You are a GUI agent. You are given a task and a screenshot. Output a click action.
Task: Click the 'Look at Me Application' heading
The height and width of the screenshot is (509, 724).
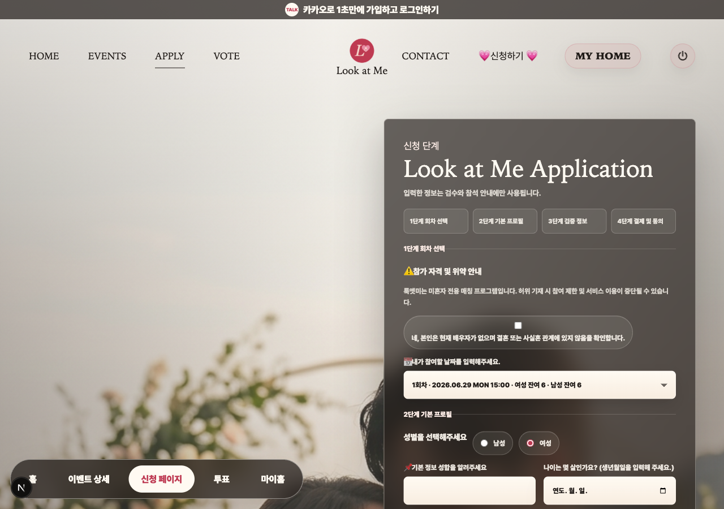[x=528, y=169]
